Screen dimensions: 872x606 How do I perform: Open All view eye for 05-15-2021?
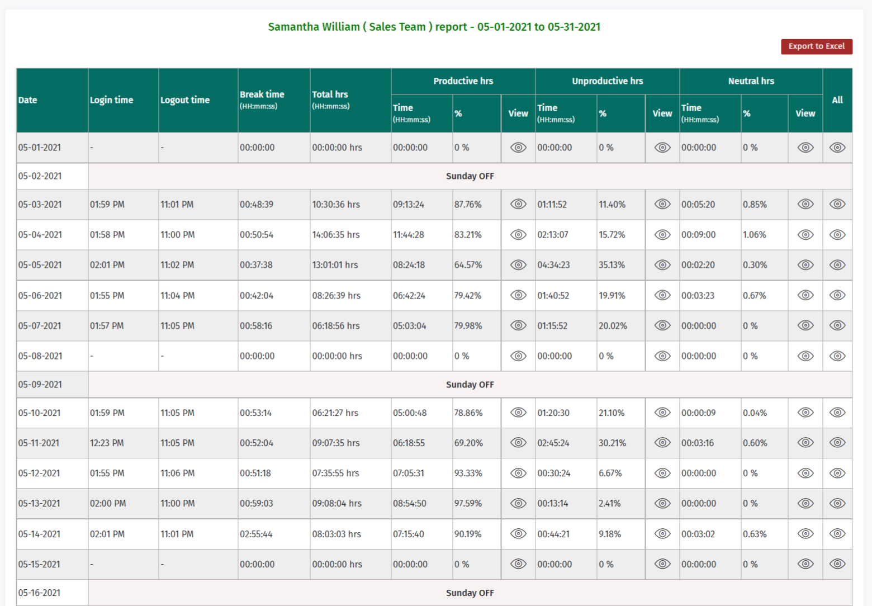837,564
